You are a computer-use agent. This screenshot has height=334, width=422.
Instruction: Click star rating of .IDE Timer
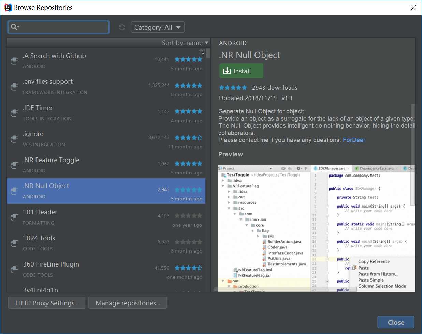coord(188,111)
